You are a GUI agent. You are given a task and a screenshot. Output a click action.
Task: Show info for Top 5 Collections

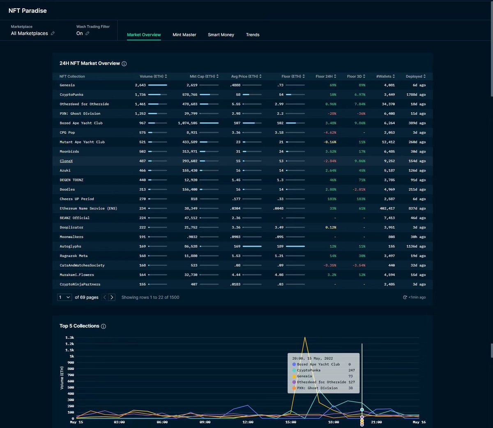coord(104,326)
